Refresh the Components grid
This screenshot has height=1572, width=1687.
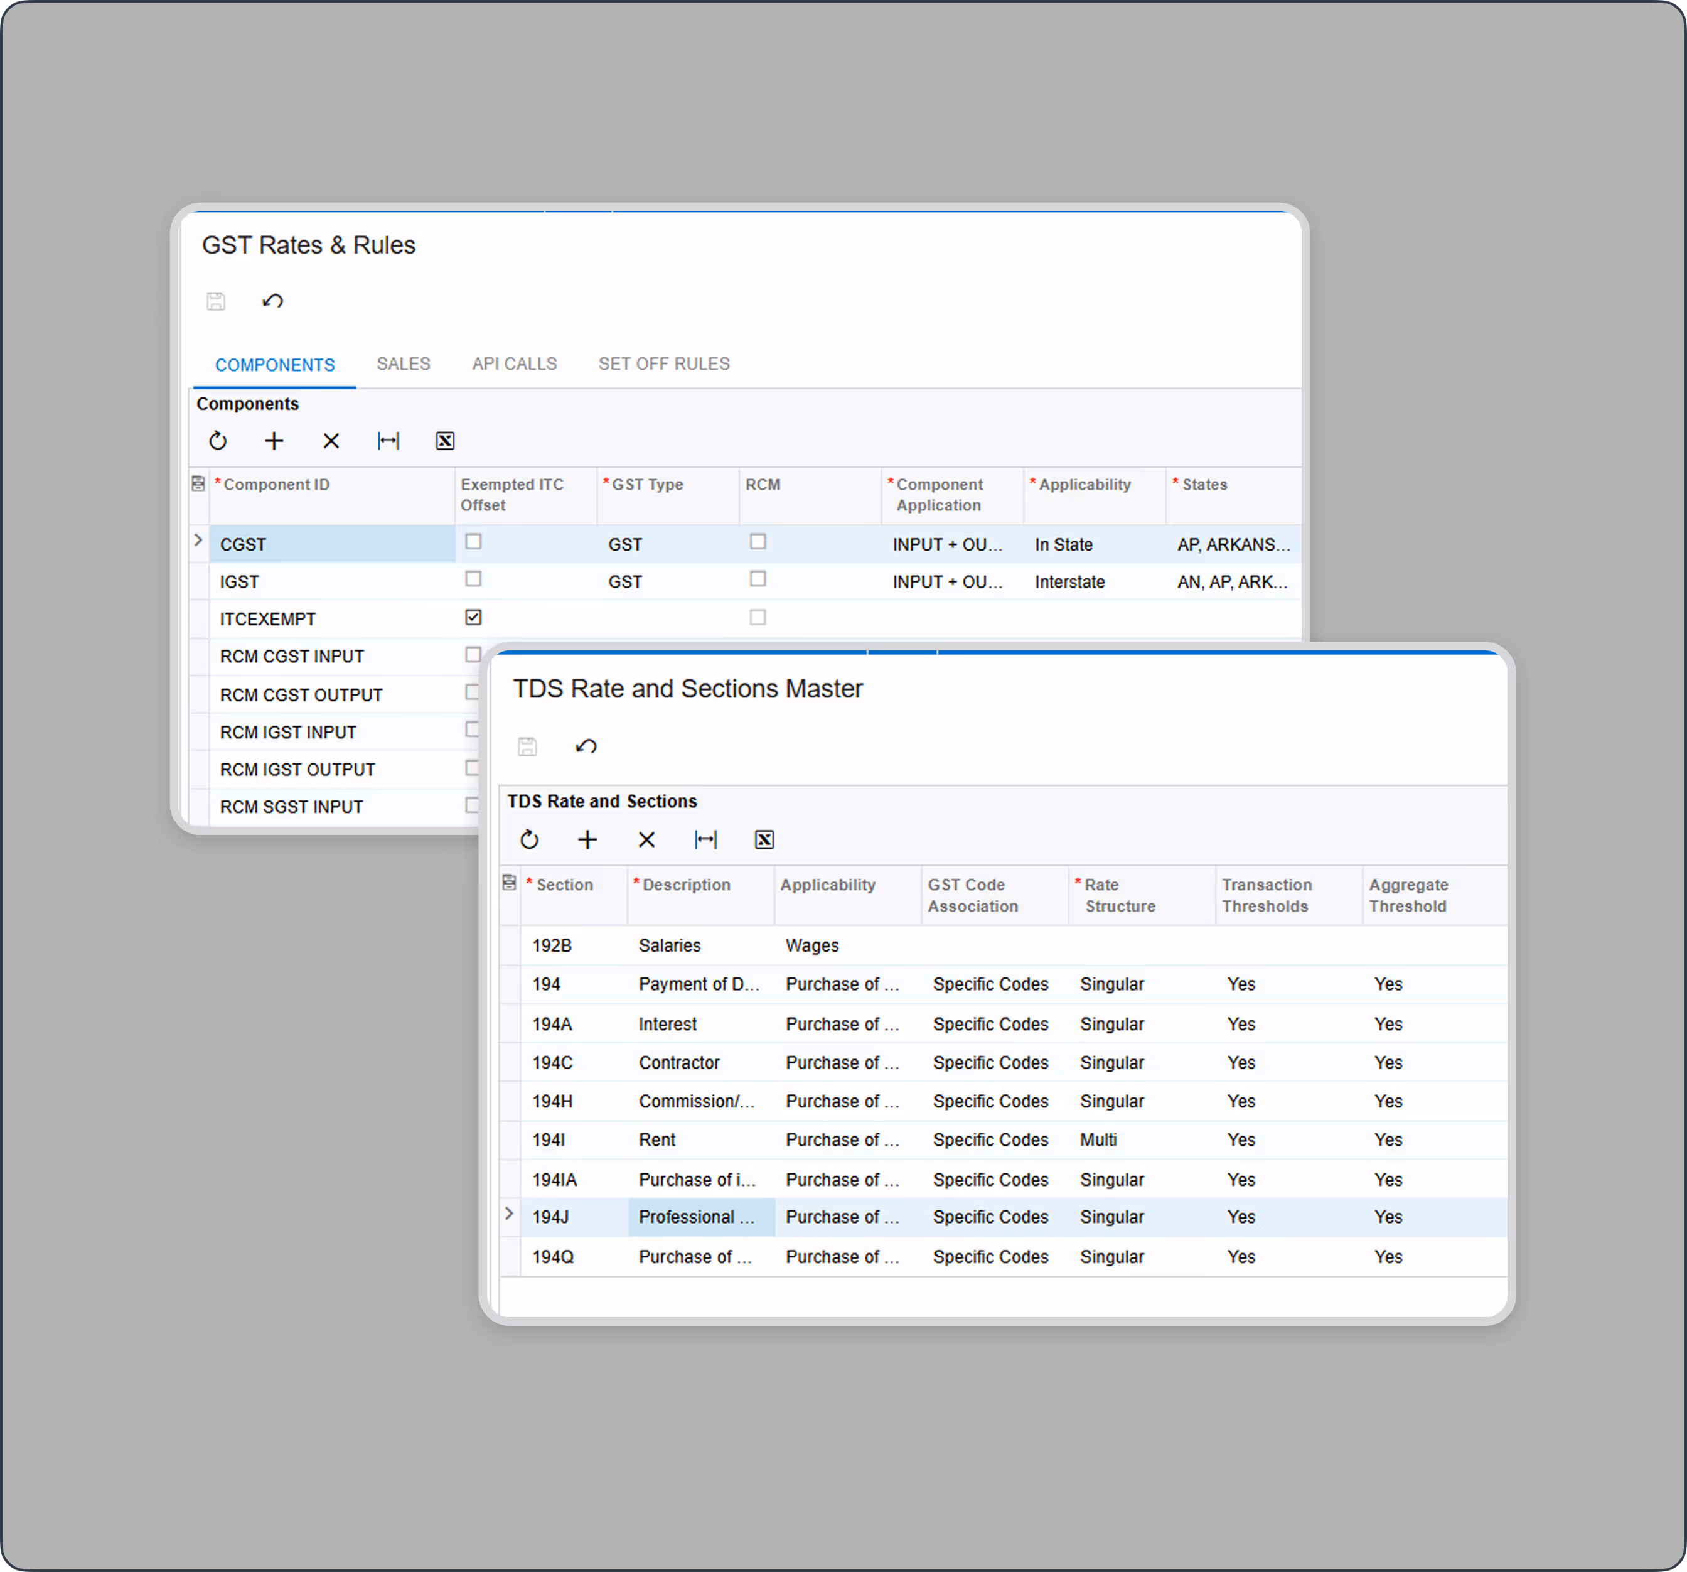tap(218, 441)
